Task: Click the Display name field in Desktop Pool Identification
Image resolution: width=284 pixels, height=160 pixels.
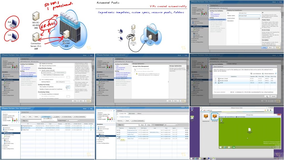Action: coord(249,16)
